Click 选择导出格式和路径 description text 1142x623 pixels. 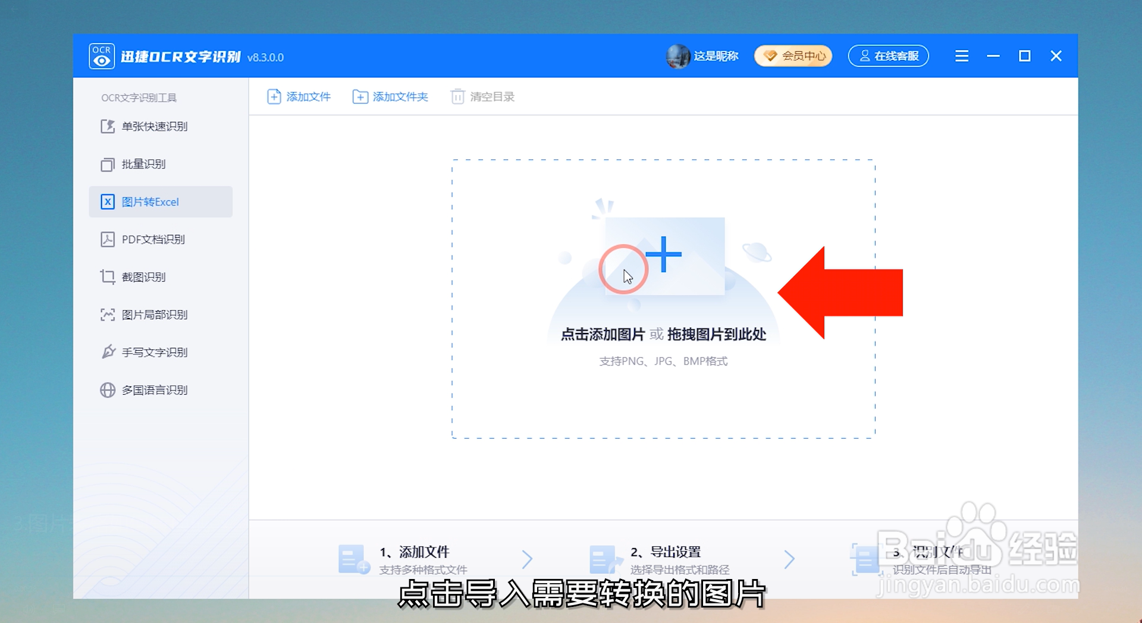click(x=680, y=569)
